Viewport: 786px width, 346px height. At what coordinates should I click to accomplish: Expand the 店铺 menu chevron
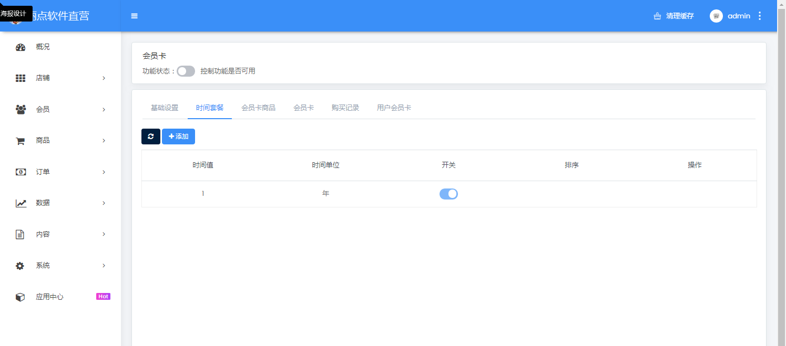pos(104,78)
